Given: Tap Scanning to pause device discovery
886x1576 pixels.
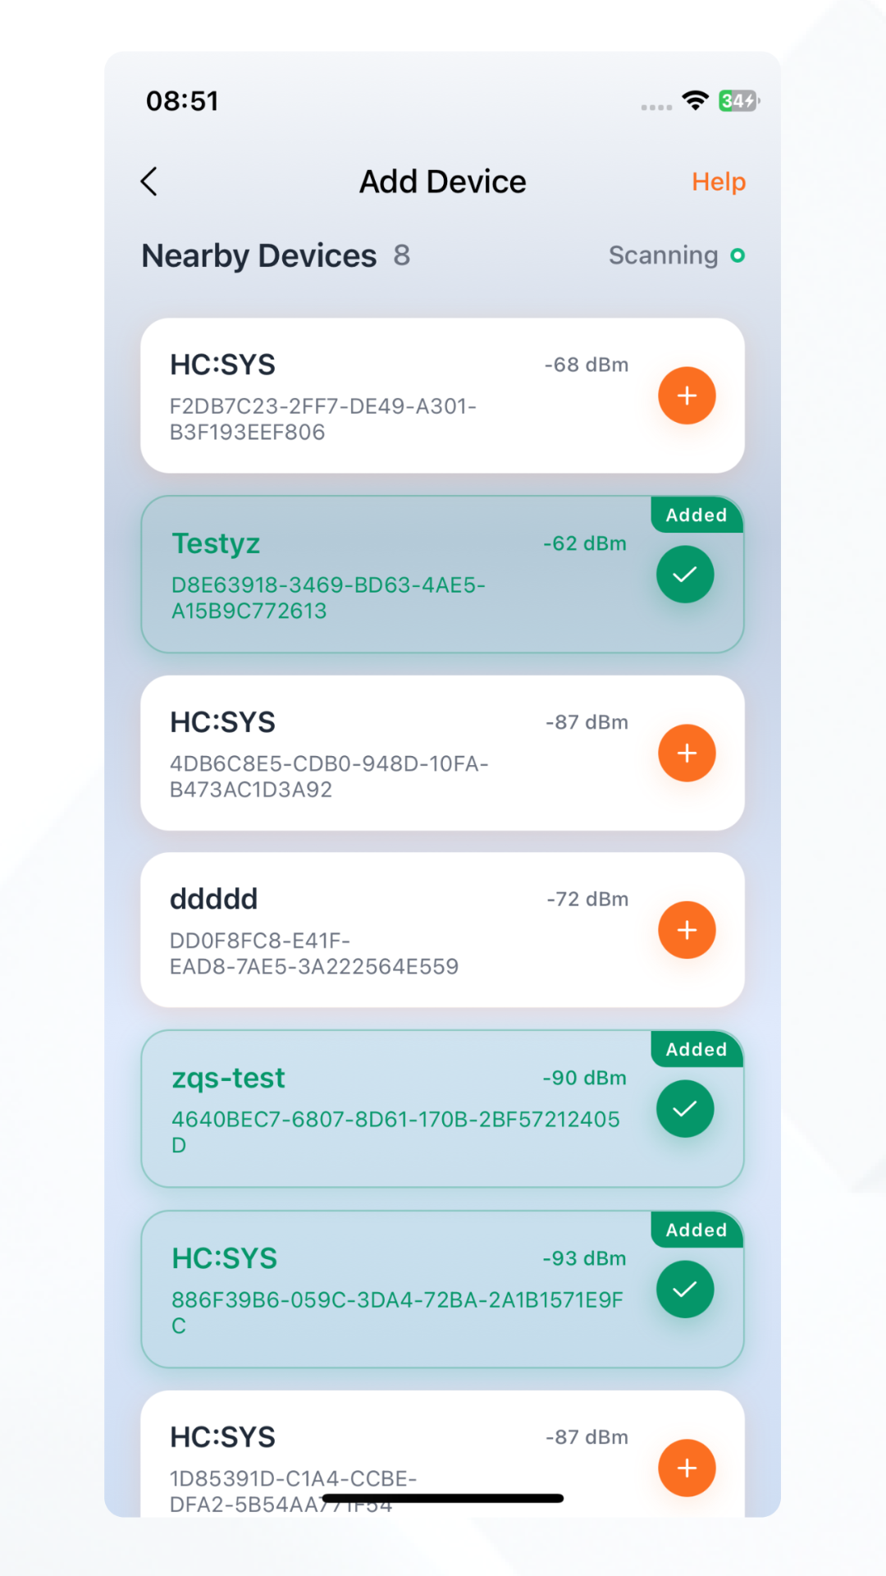Looking at the screenshot, I should pos(664,255).
